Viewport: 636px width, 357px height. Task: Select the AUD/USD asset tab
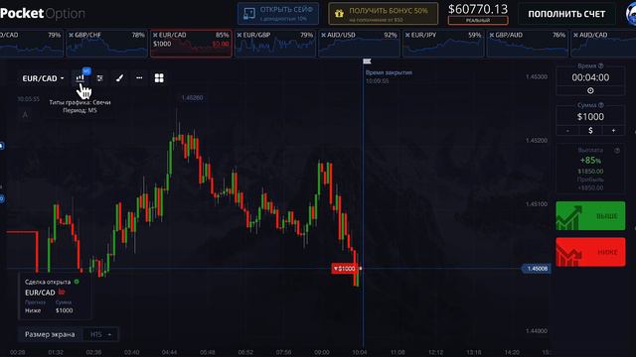click(x=359, y=44)
